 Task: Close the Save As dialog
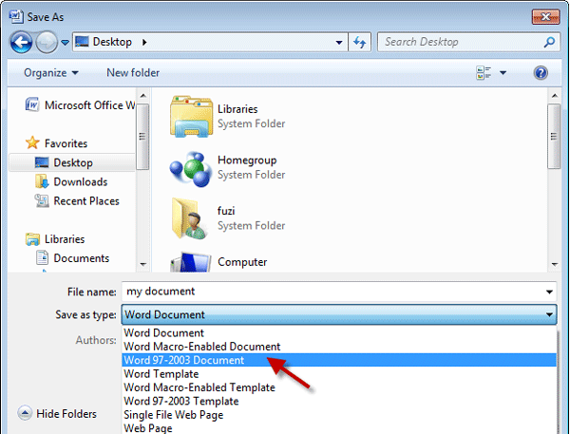[545, 17]
